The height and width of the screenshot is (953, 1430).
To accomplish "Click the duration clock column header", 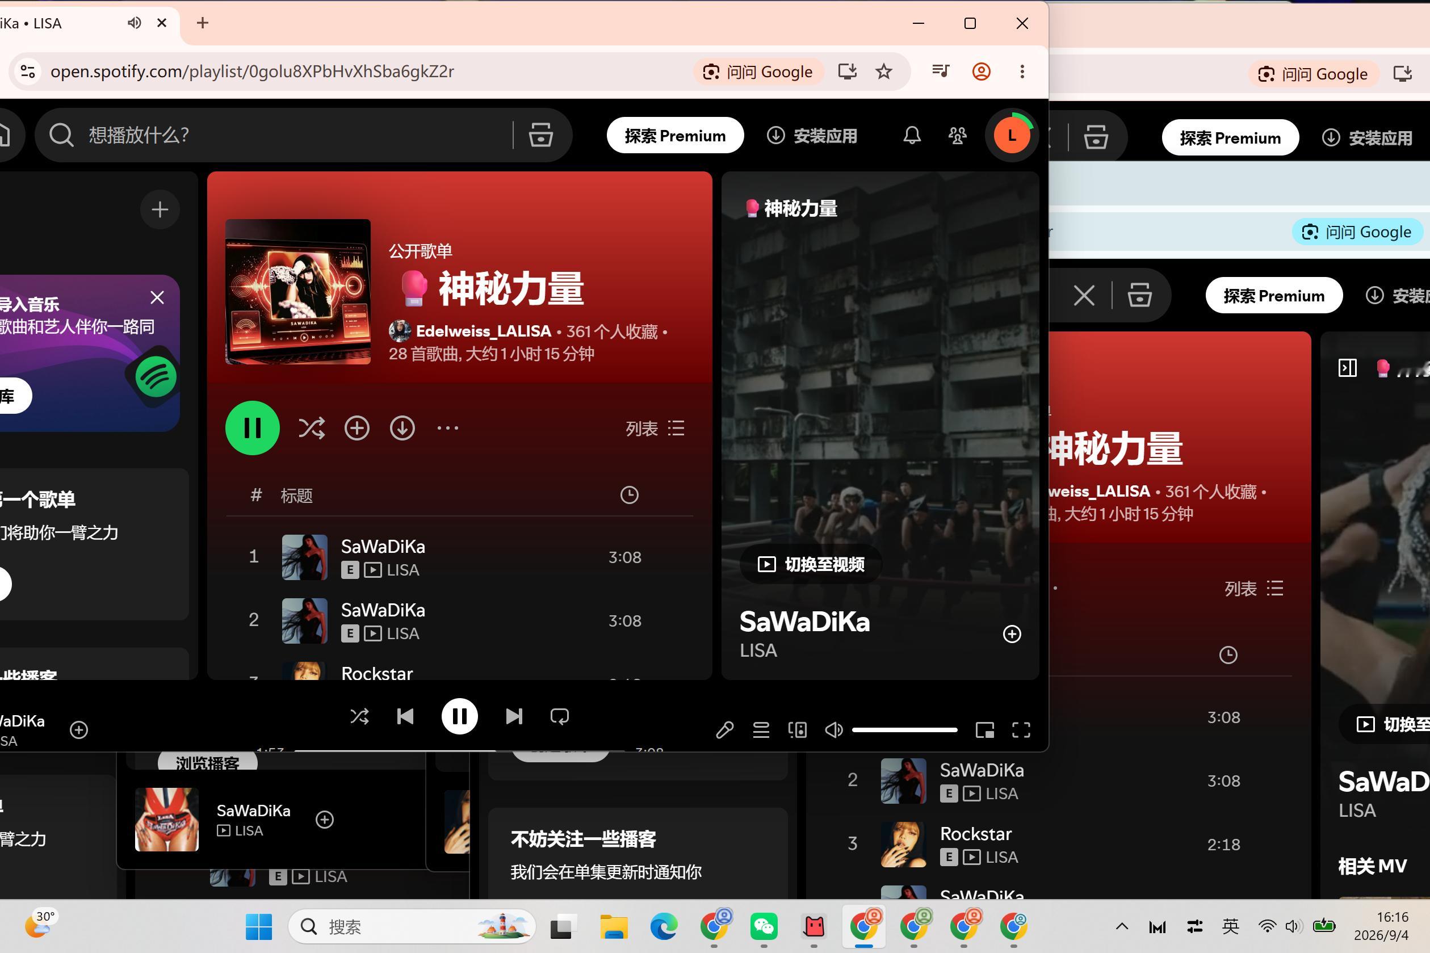I will coord(629,495).
